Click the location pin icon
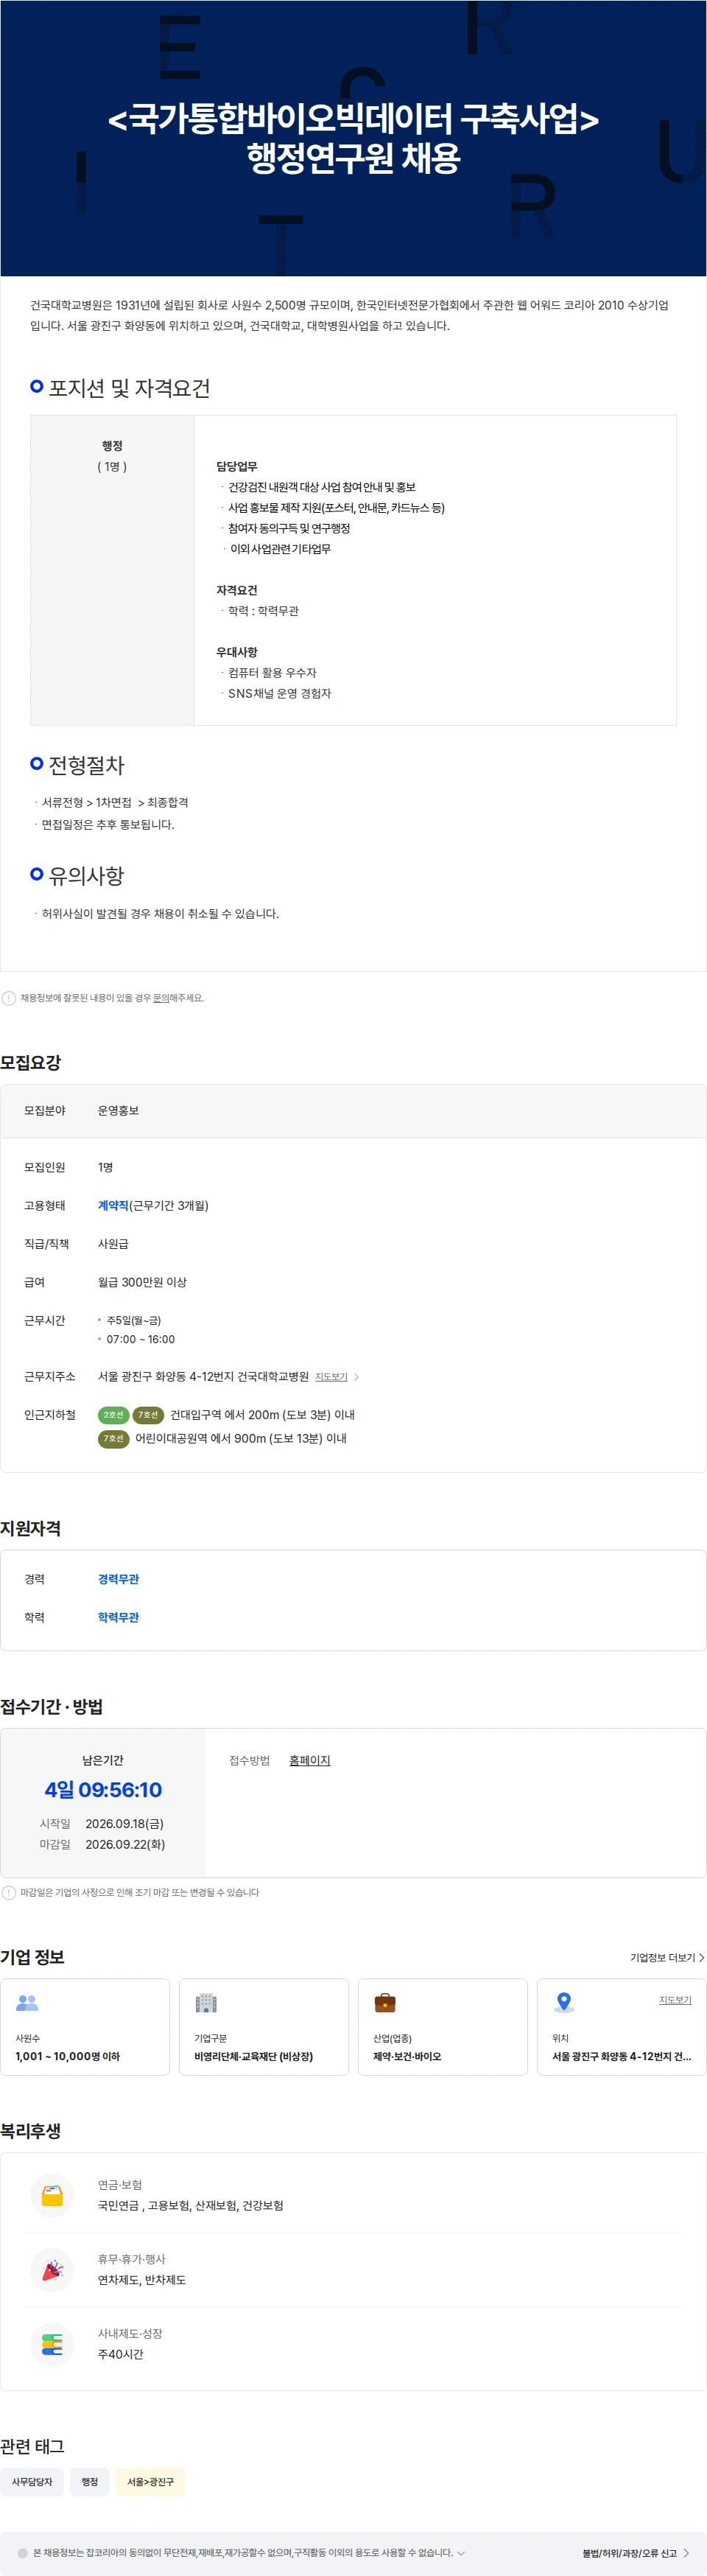The width and height of the screenshot is (707, 2576). tap(564, 2001)
